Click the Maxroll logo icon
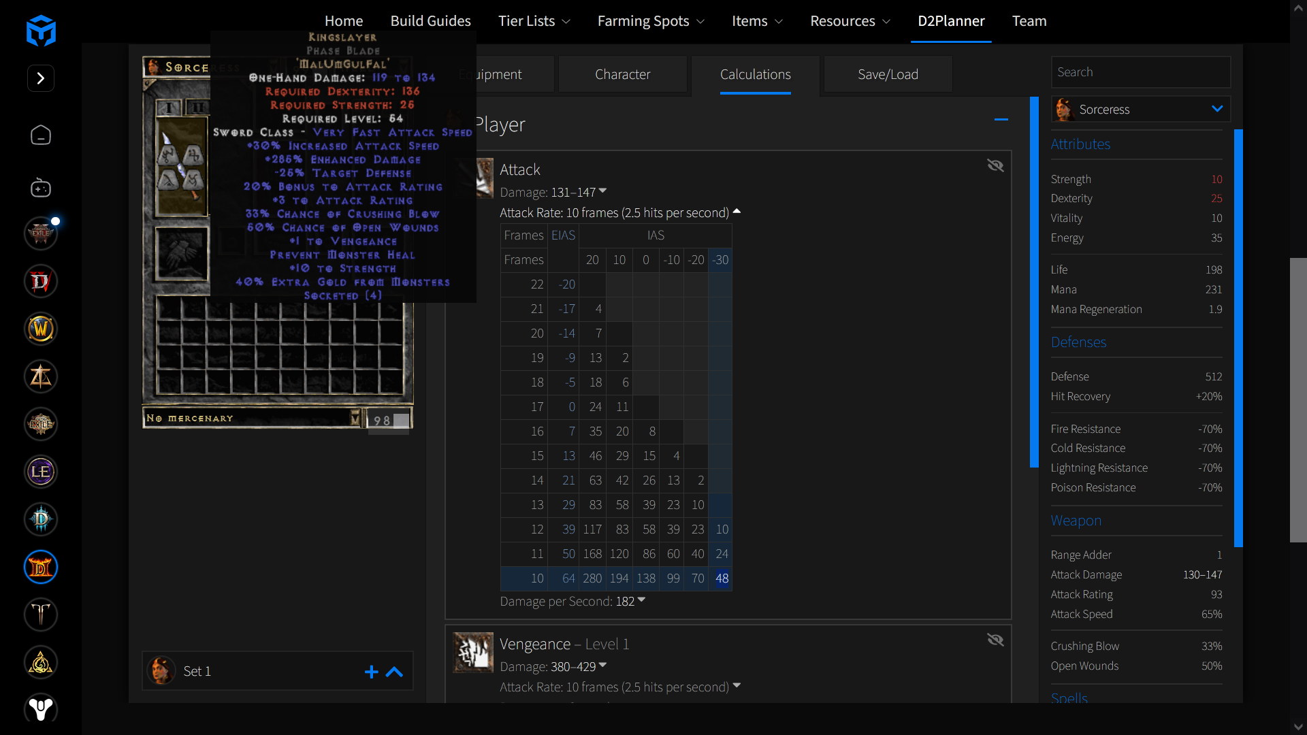The image size is (1307, 735). coord(41,31)
